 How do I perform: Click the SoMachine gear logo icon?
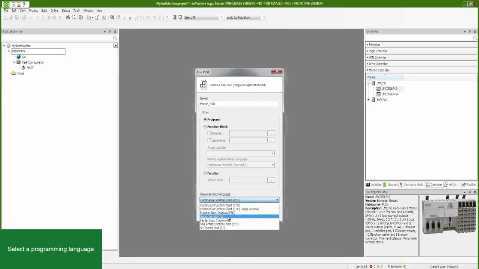point(6,5)
